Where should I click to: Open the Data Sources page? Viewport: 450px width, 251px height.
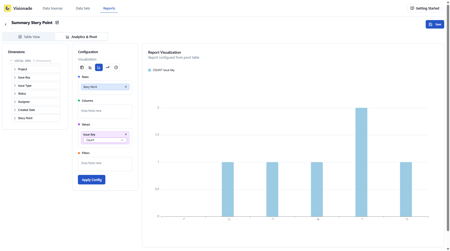[x=52, y=8]
